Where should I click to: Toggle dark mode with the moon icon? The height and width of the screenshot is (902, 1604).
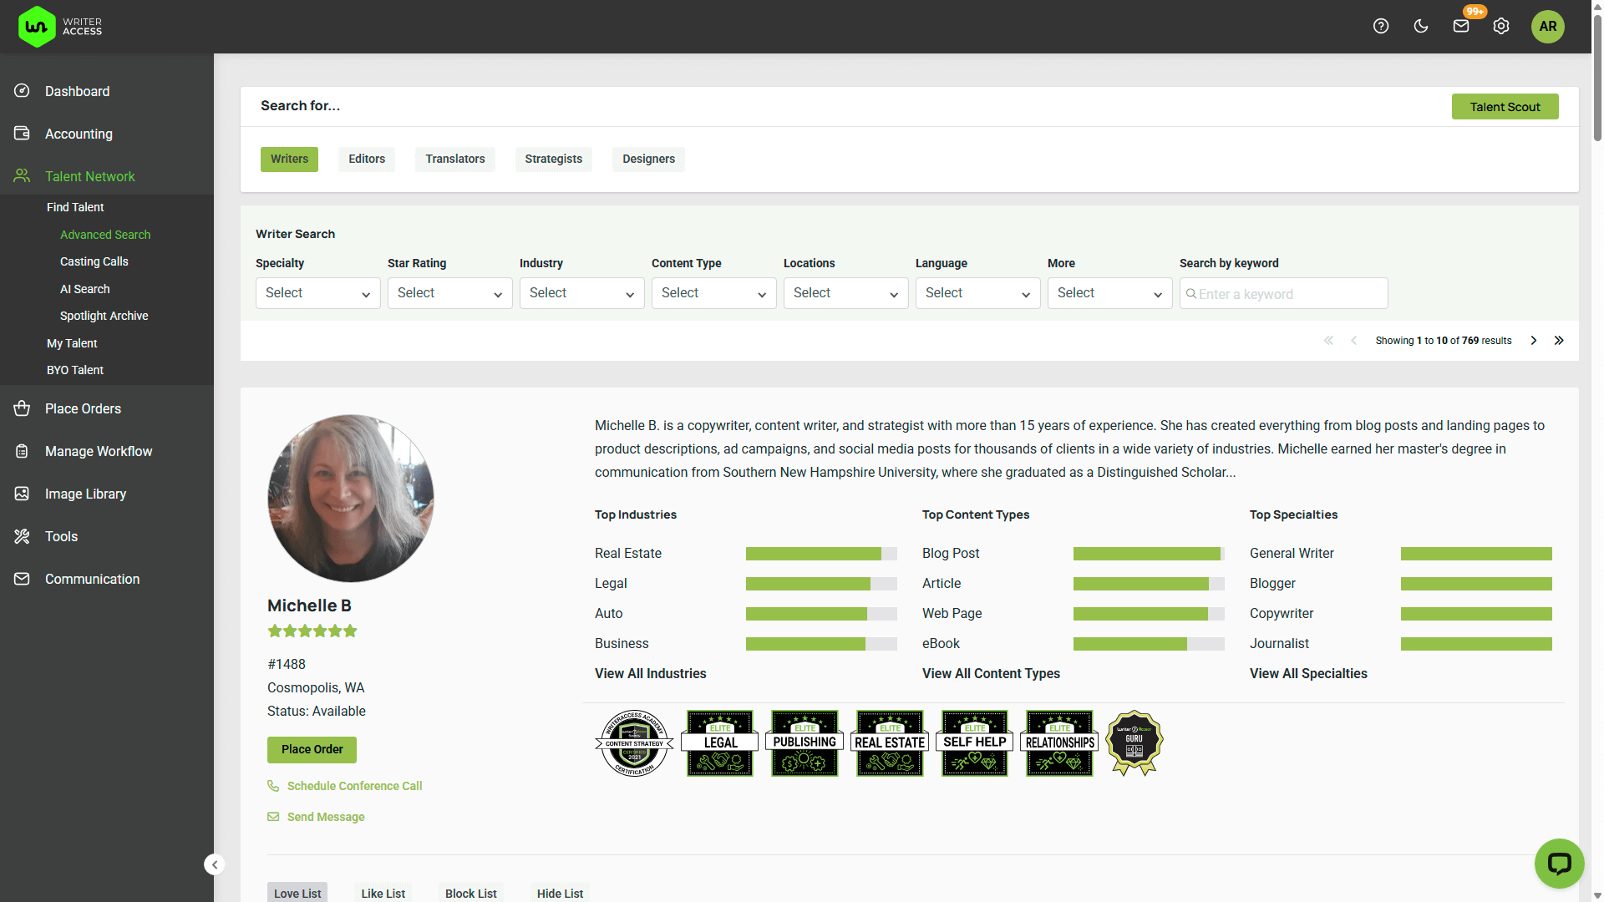coord(1420,26)
